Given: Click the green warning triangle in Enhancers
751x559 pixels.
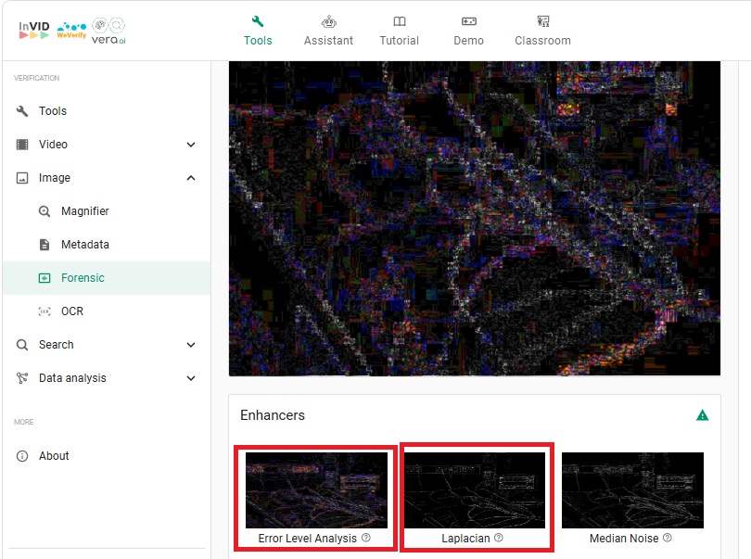Looking at the screenshot, I should pyautogui.click(x=703, y=415).
